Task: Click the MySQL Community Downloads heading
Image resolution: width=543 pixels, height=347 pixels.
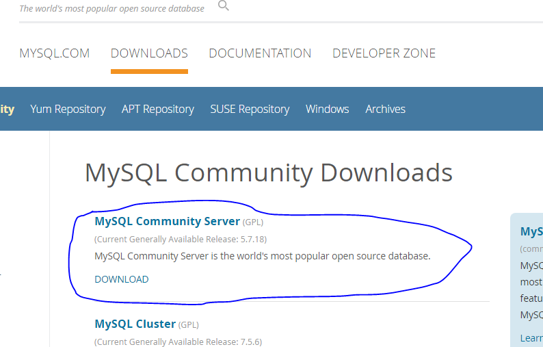Action: click(x=269, y=172)
